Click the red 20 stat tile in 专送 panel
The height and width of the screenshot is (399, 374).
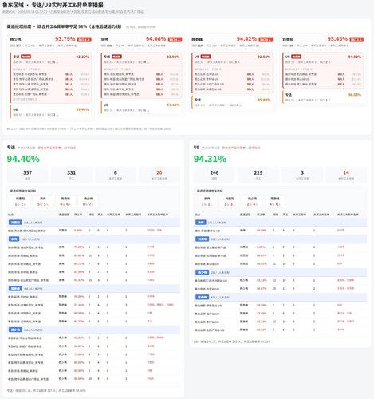coord(159,175)
